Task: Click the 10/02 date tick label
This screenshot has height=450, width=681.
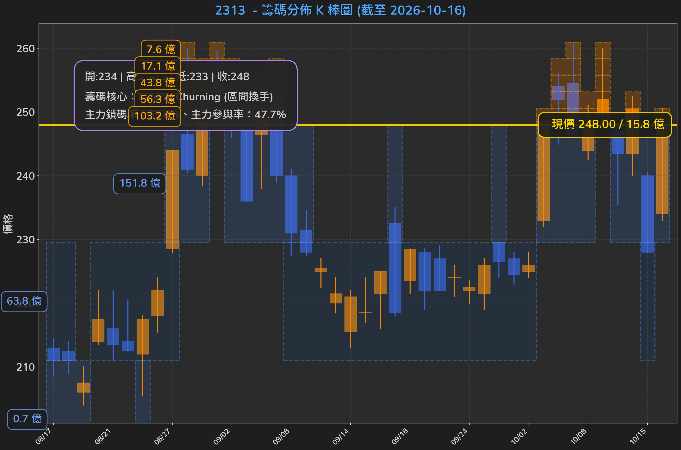Action: click(519, 436)
